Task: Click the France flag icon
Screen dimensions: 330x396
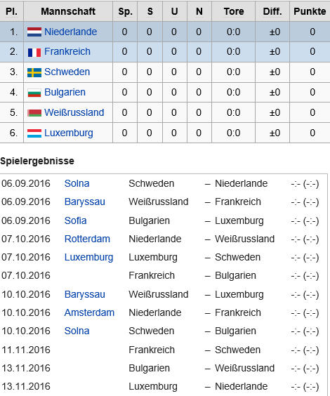Action: (x=34, y=52)
